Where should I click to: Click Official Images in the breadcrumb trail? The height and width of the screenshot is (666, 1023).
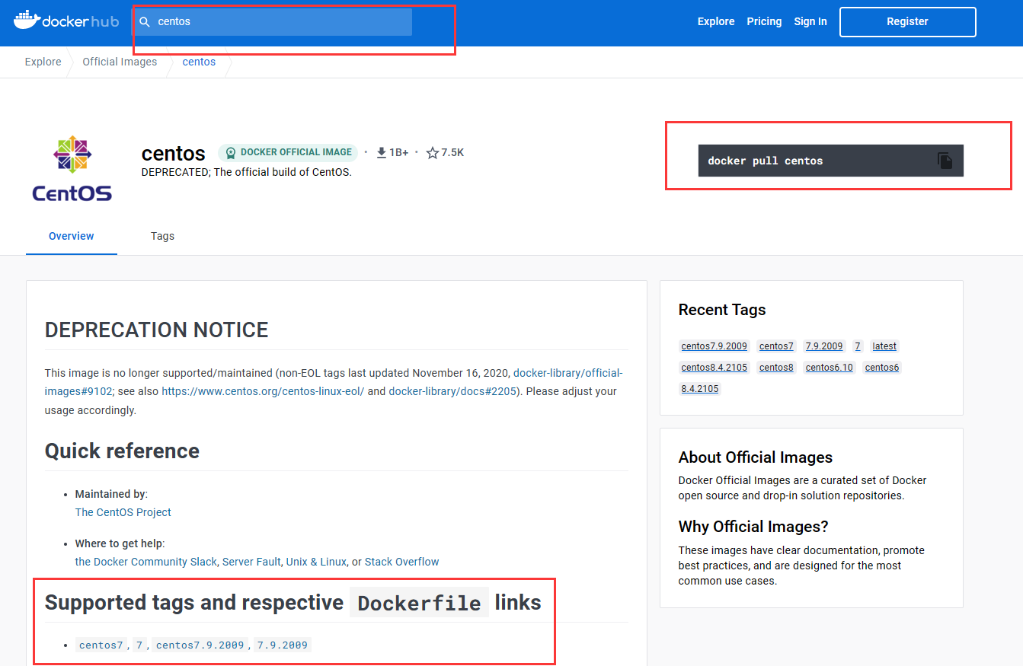click(119, 62)
